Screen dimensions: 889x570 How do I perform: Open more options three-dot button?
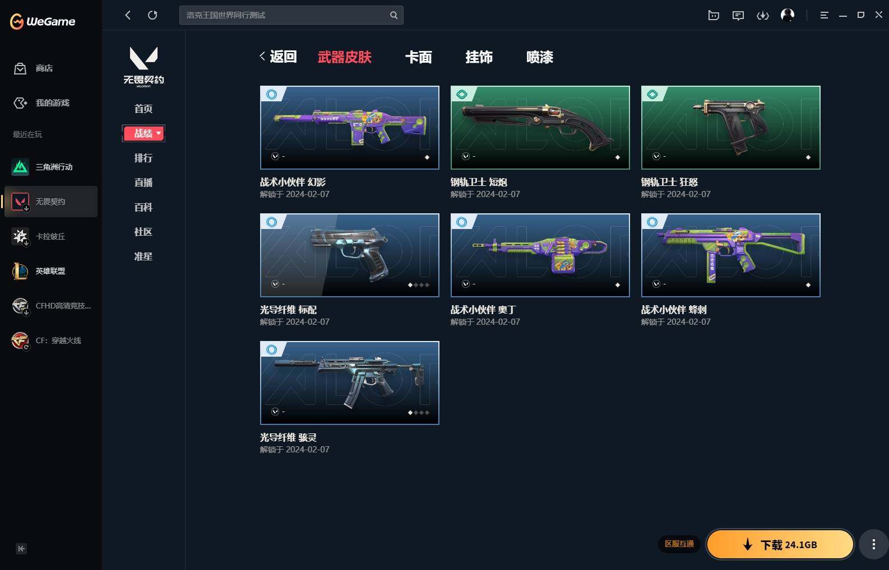tap(873, 544)
